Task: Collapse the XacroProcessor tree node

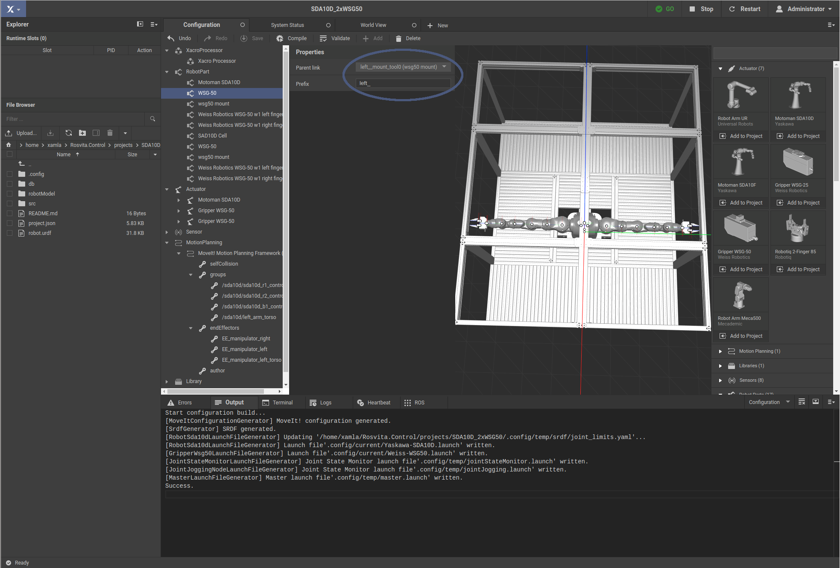Action: (167, 50)
